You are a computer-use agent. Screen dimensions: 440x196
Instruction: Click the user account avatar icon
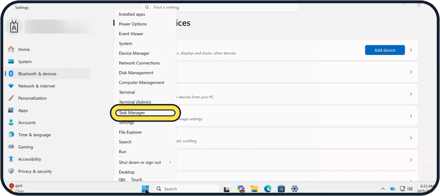click(14, 27)
